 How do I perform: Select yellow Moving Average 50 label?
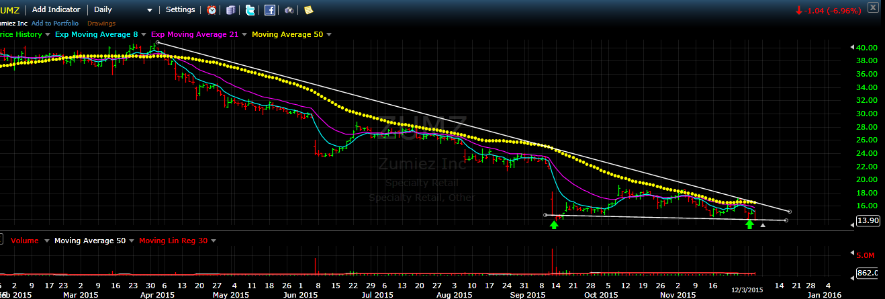coord(287,34)
